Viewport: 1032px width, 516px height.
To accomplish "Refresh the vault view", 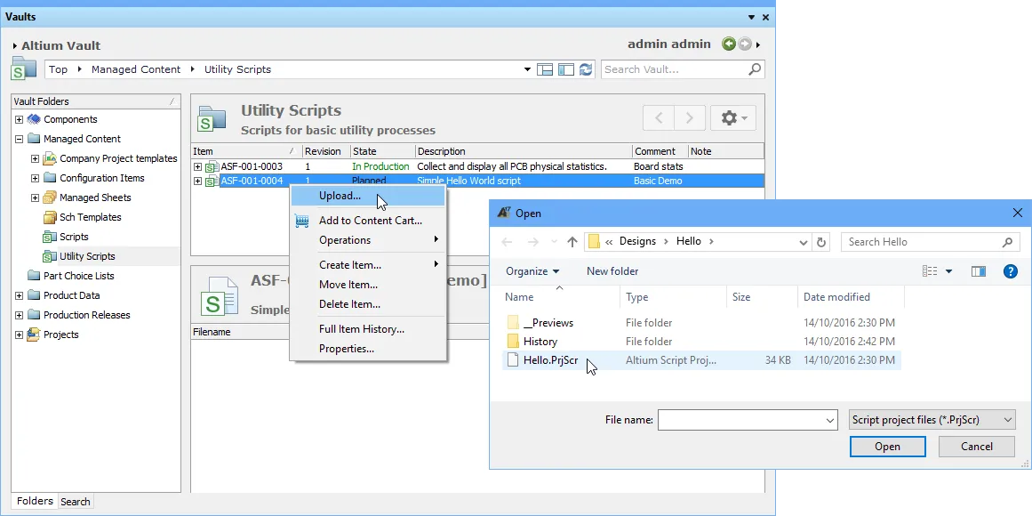I will [x=586, y=69].
